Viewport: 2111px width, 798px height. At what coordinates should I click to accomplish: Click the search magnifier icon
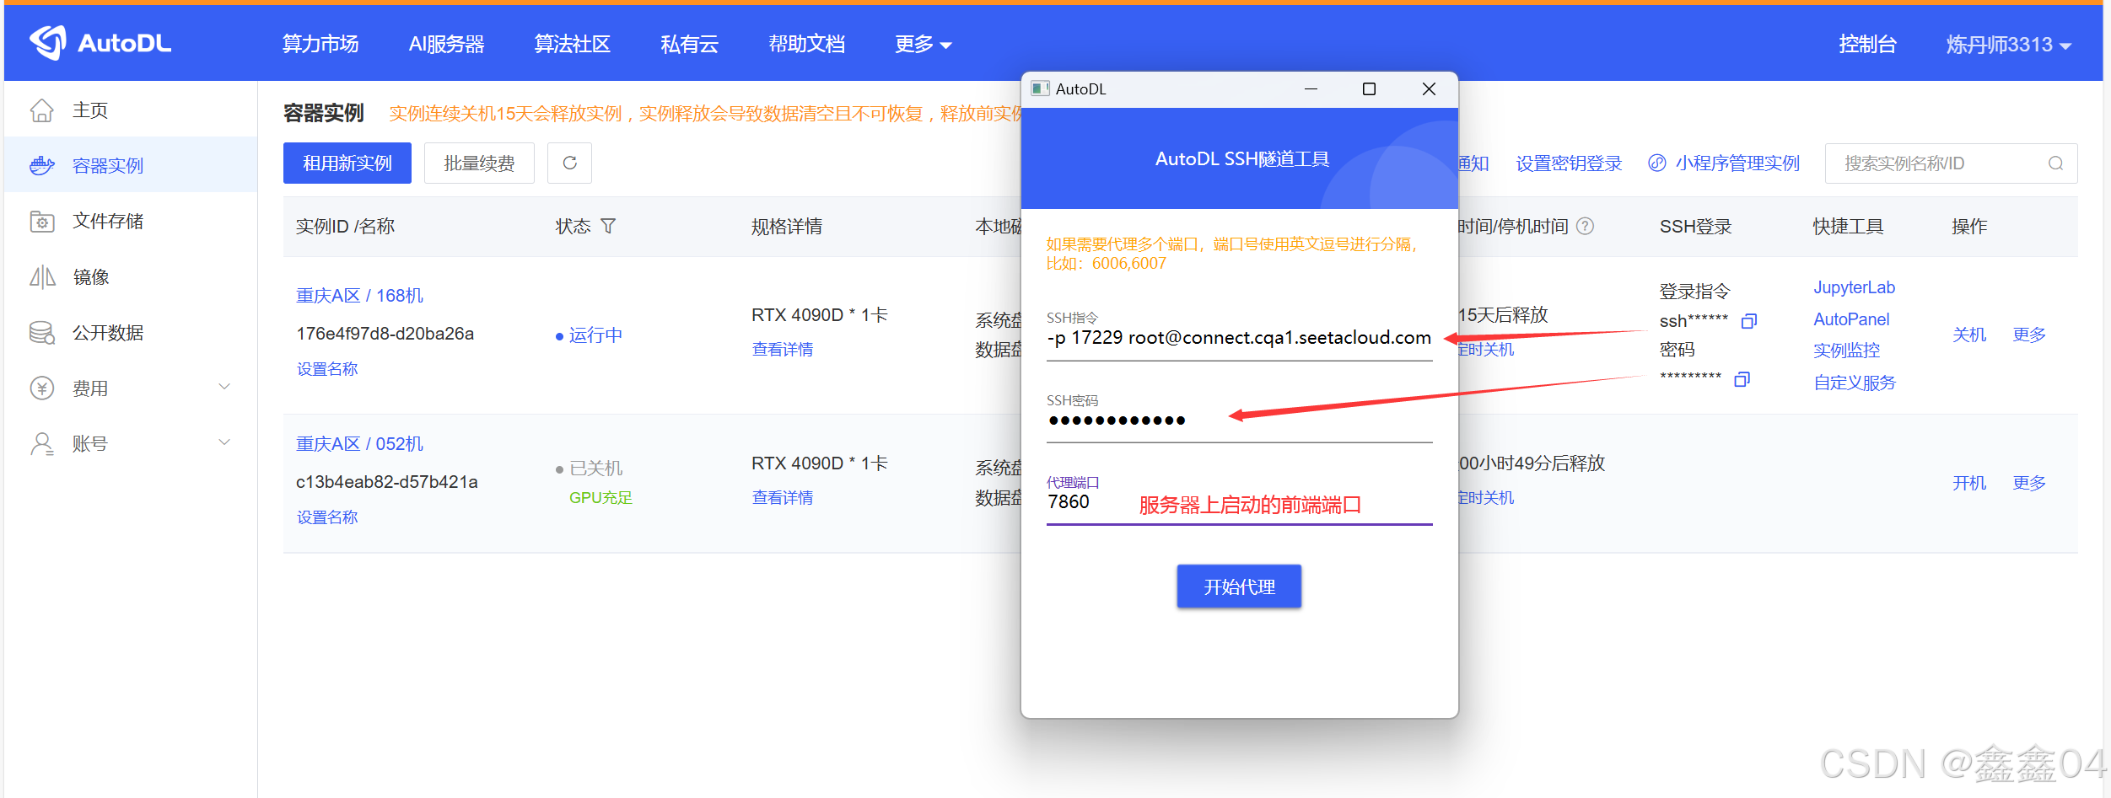(2056, 163)
